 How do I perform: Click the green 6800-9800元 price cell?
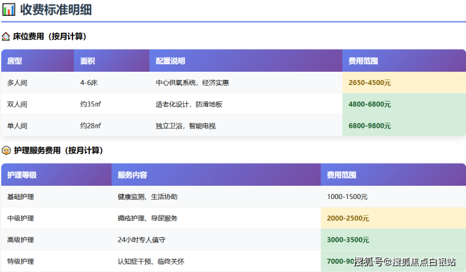[x=370, y=126]
